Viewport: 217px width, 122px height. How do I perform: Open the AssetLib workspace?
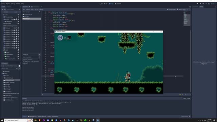click(x=118, y=4)
